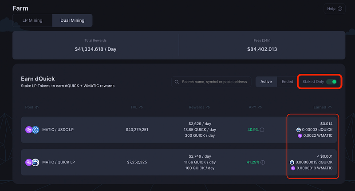The image size is (355, 191).
Task: Sort by Rewards column arrow
Action: pos(208,107)
